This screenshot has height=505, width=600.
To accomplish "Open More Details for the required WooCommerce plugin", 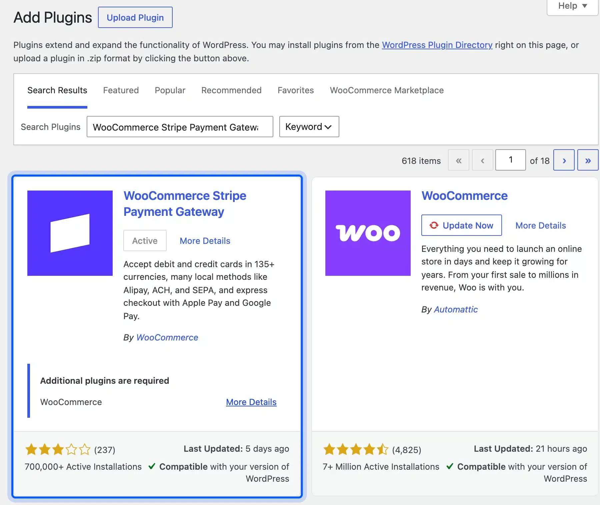I will click(251, 402).
